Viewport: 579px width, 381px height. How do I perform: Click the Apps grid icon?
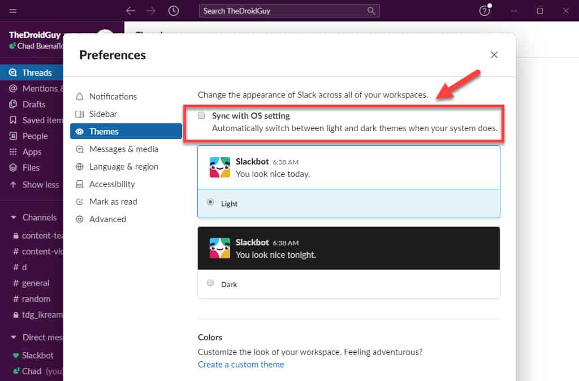(13, 152)
